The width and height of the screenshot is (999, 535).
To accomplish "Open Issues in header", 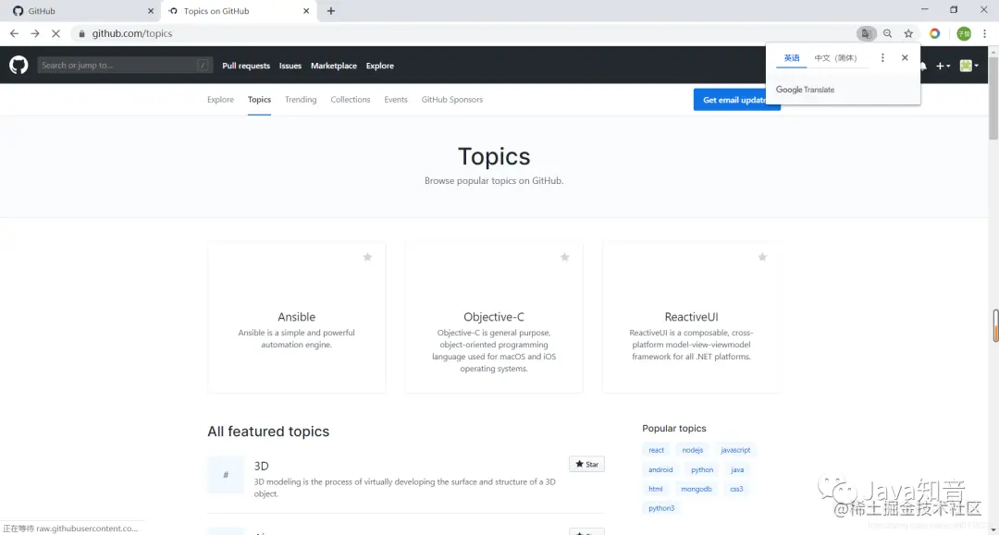I will point(290,66).
